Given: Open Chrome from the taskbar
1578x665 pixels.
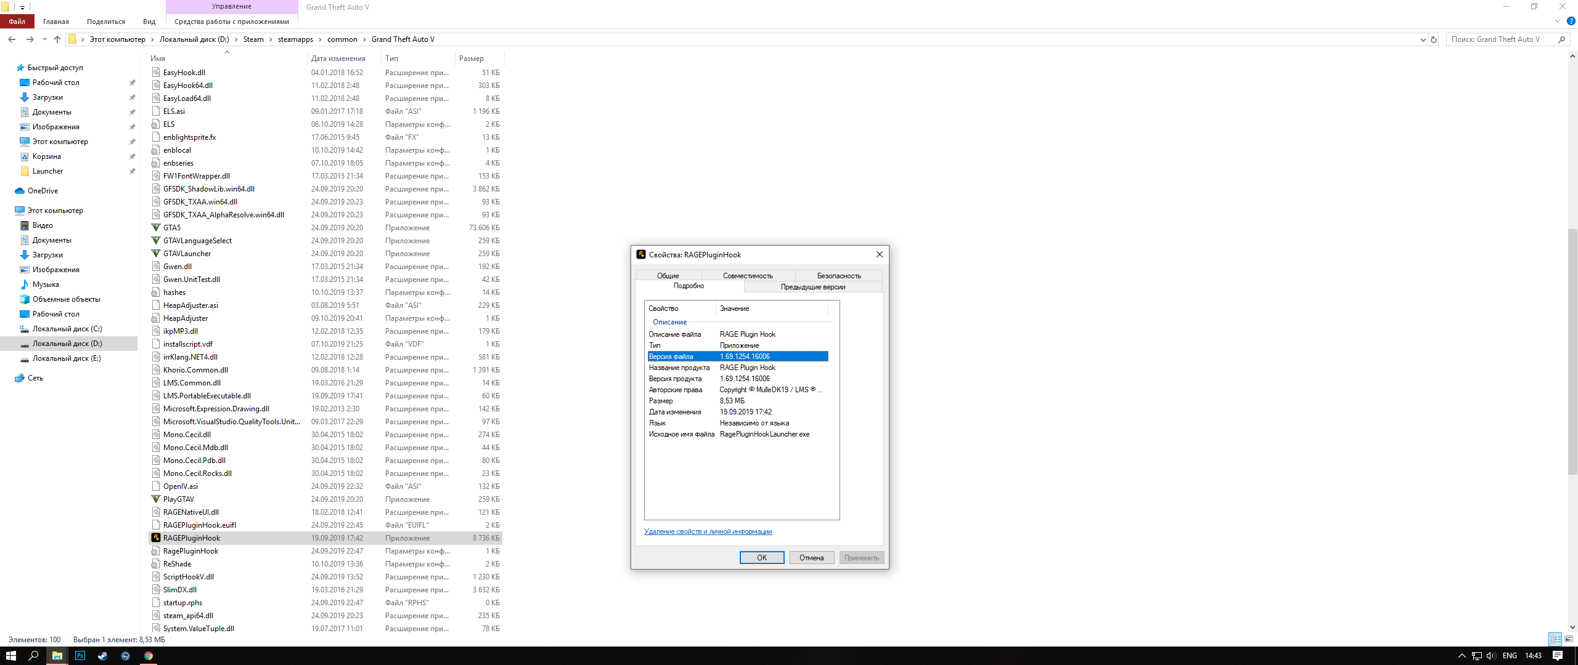Looking at the screenshot, I should (x=149, y=656).
